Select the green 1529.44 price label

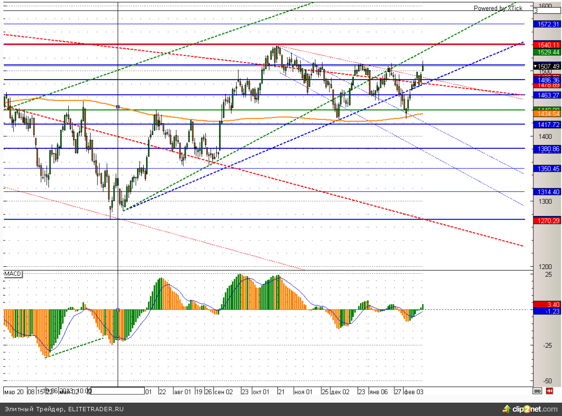(x=547, y=52)
